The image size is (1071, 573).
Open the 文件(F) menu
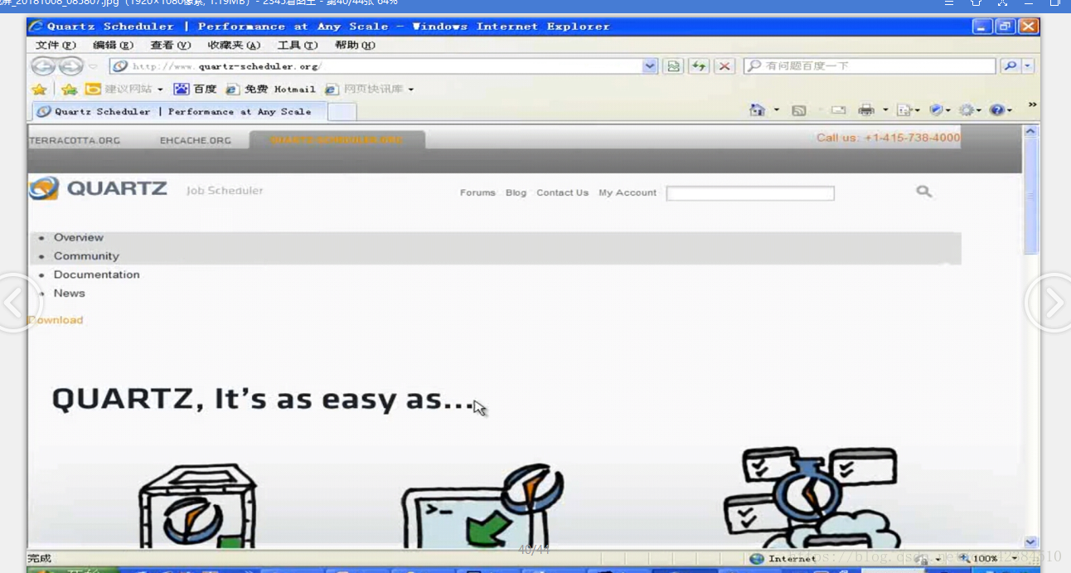[x=56, y=46]
